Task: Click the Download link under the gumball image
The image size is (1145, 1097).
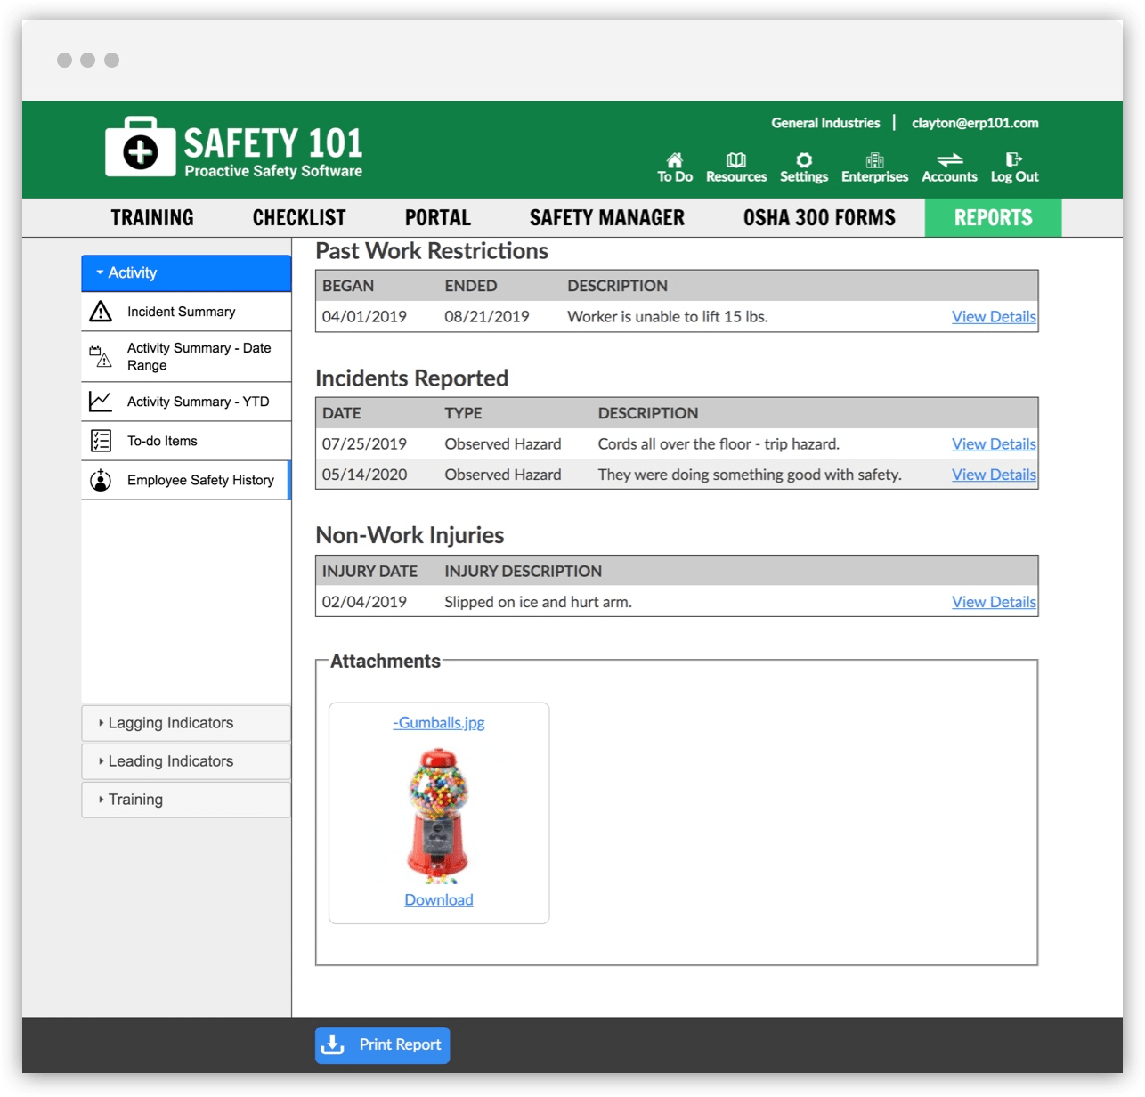Action: (439, 900)
